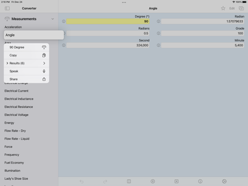
Task: Click the Radian field showing 1.57079633
Action: tap(203, 22)
